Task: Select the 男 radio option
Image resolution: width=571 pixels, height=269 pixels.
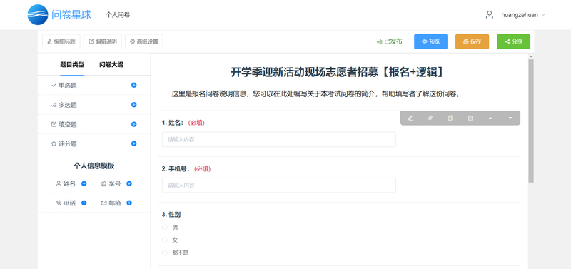Action: point(165,228)
